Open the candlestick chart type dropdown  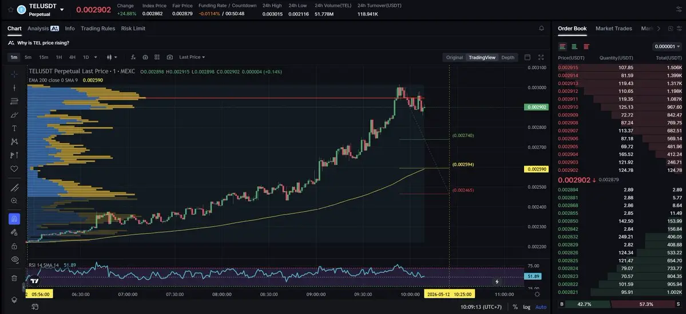pos(112,57)
